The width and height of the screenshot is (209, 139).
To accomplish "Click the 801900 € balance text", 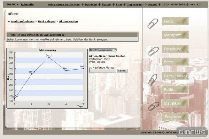I will pyautogui.click(x=13, y=5).
